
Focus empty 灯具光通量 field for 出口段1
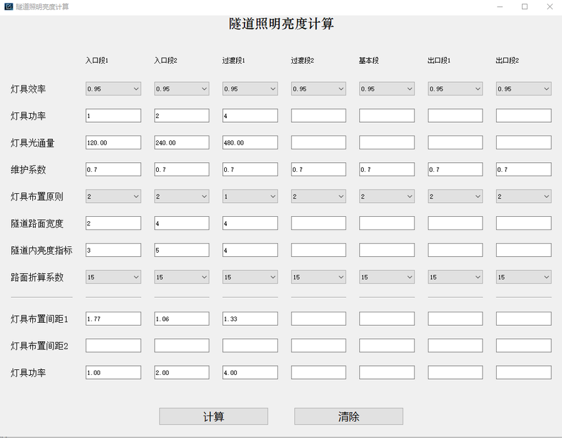[455, 142]
